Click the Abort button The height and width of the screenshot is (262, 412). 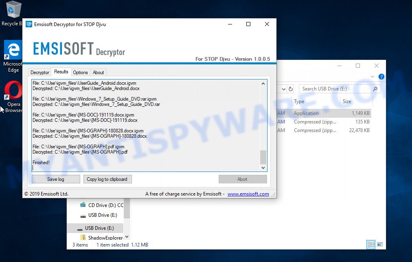tap(243, 179)
